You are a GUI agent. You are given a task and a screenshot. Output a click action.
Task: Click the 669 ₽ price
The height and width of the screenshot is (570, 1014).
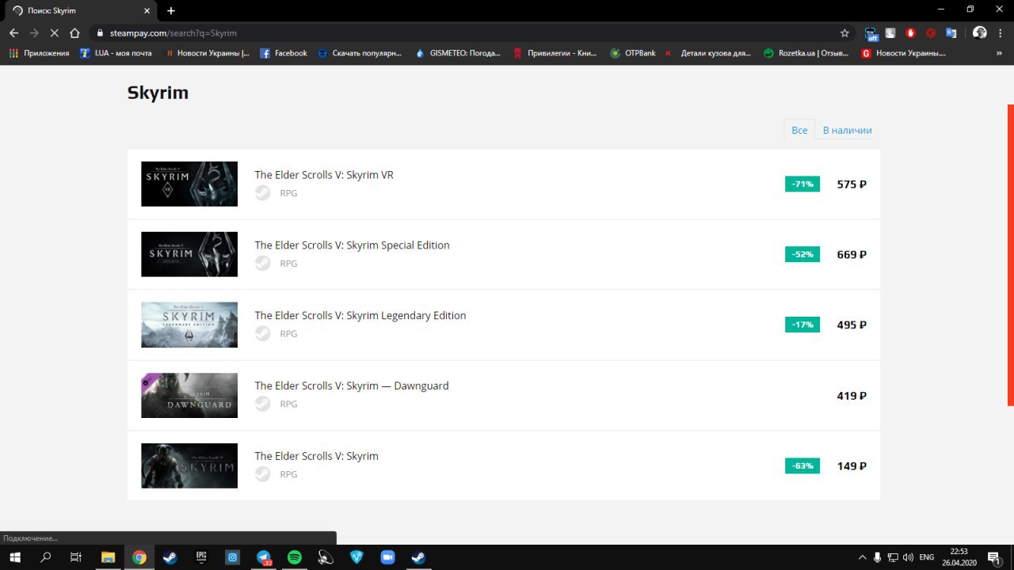pos(852,255)
